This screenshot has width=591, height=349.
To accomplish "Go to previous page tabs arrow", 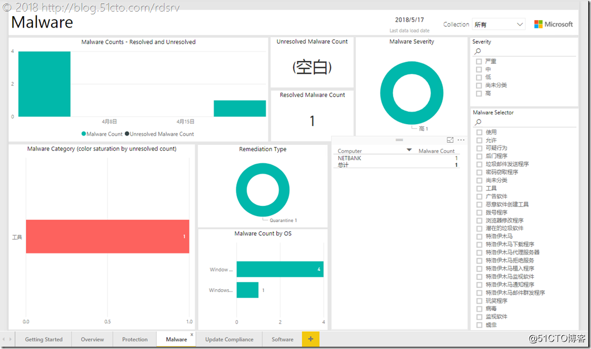I will [4, 339].
